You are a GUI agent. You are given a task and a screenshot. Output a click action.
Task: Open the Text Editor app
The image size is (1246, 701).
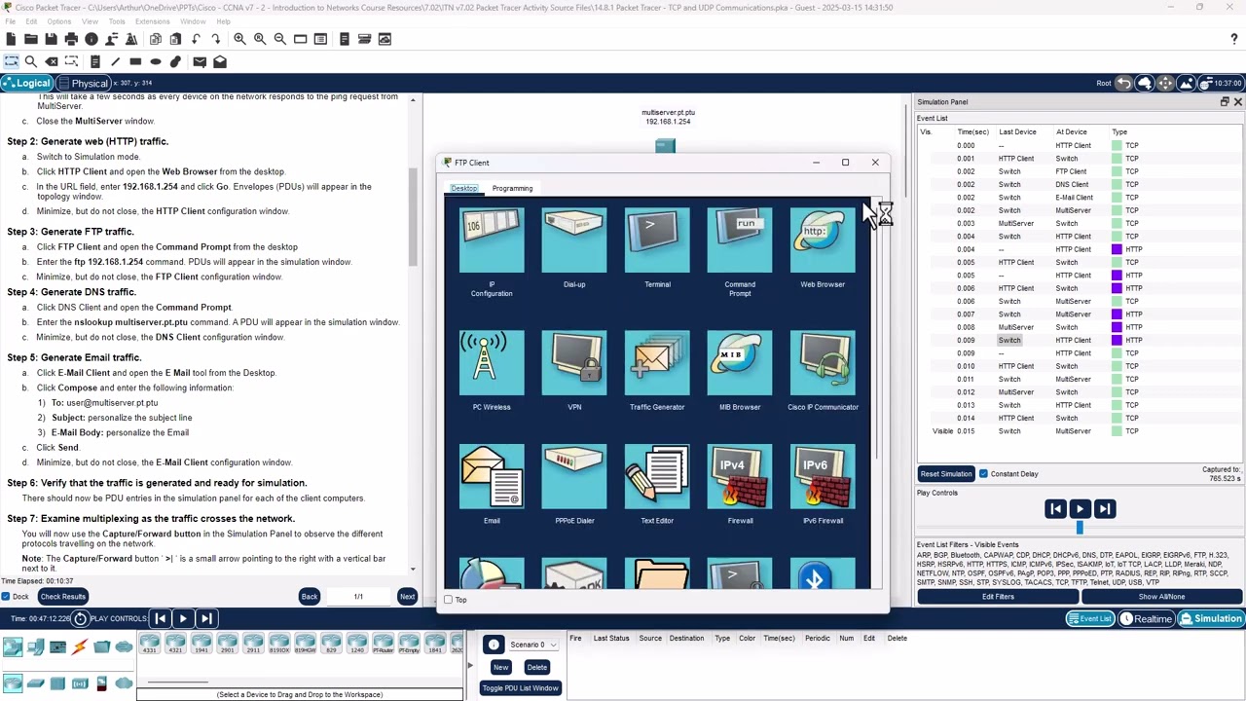(657, 477)
